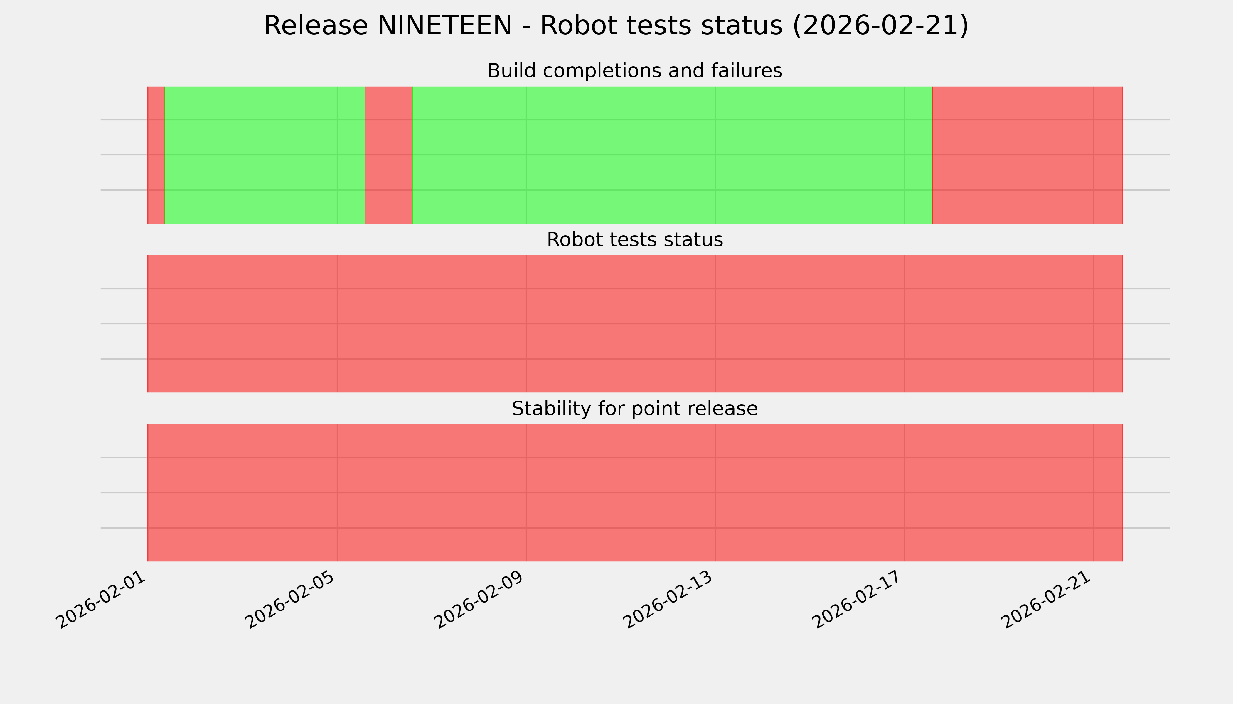The width and height of the screenshot is (1233, 704).
Task: Click the red bar under 'Stability for point release'
Action: tap(634, 493)
